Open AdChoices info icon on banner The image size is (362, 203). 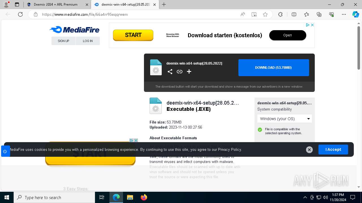pyautogui.click(x=308, y=25)
